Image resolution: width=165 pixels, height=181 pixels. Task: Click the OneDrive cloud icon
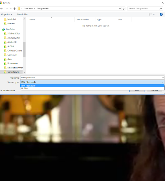click(x=4, y=29)
